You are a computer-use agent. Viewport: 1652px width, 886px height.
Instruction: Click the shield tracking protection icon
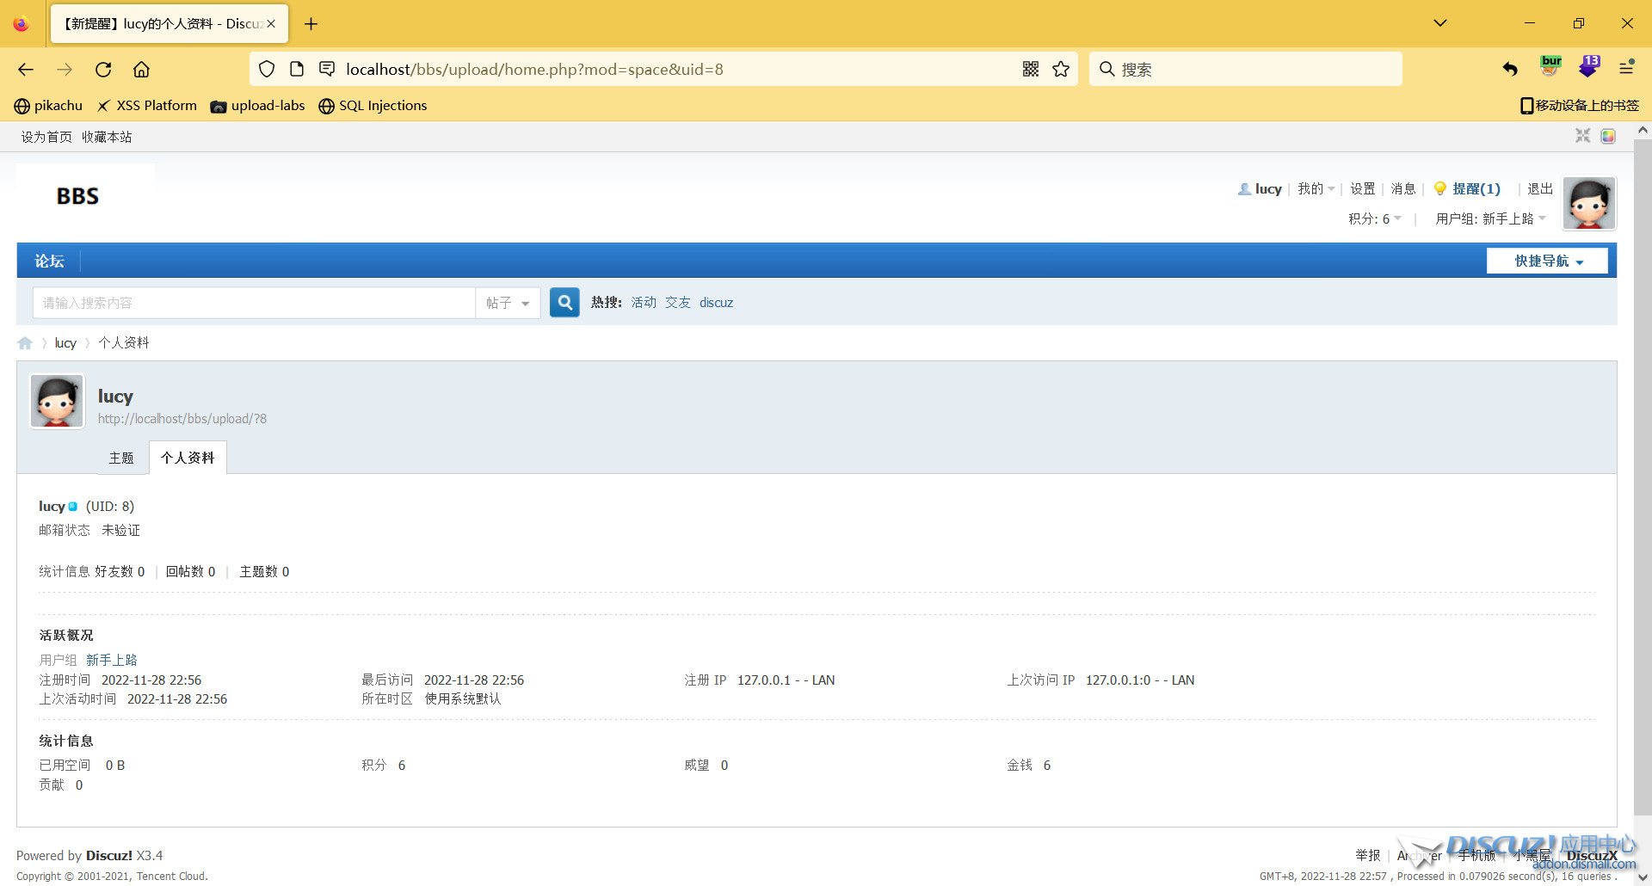point(267,70)
